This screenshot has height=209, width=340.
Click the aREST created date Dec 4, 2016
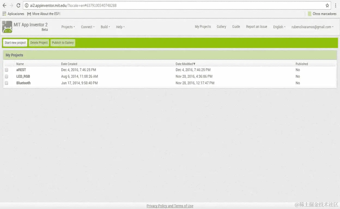click(78, 70)
